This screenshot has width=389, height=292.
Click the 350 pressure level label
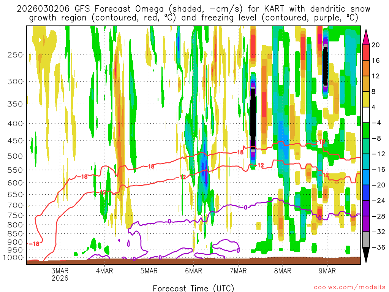pyautogui.click(x=15, y=104)
